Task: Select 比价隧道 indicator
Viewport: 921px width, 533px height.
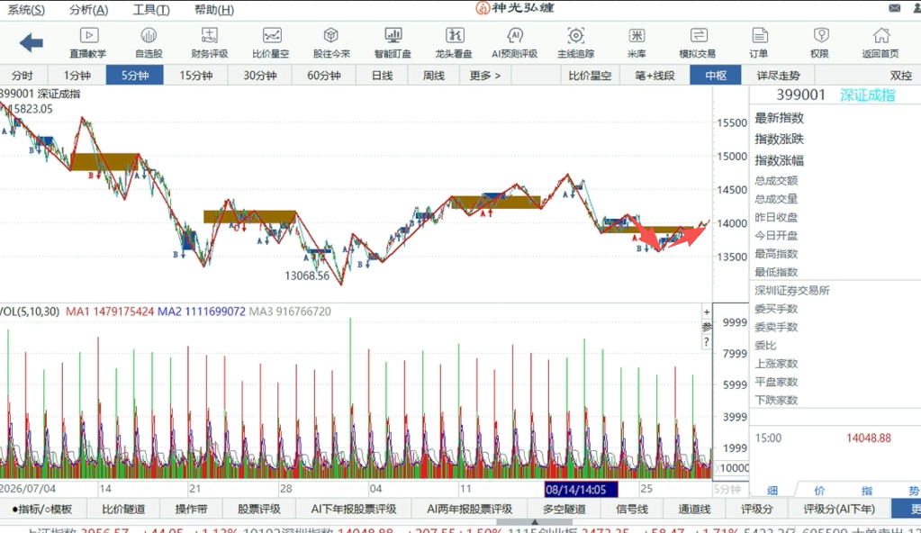Action: coord(122,509)
